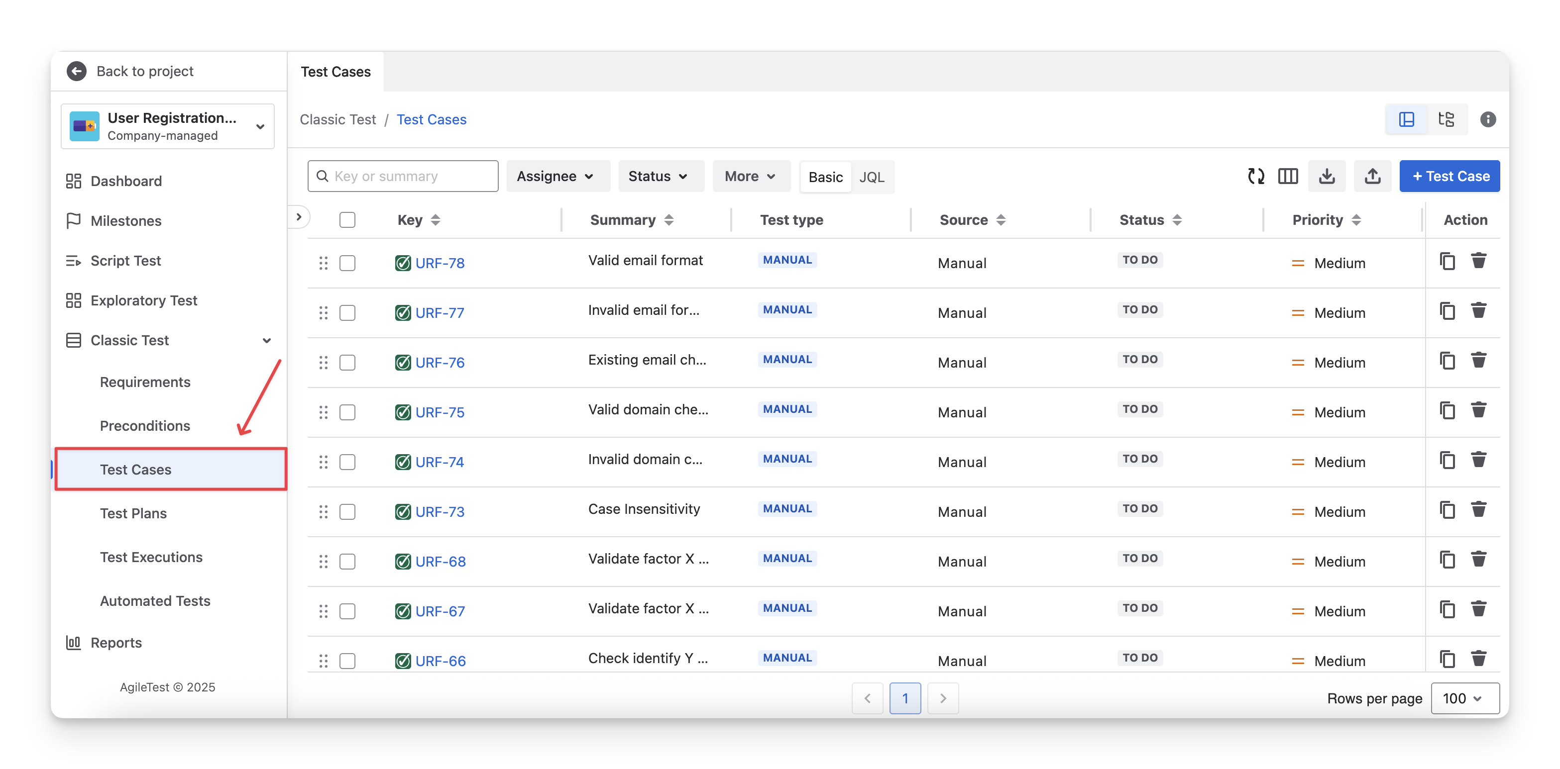Open the column settings icon
The image size is (1560, 769).
click(1288, 176)
